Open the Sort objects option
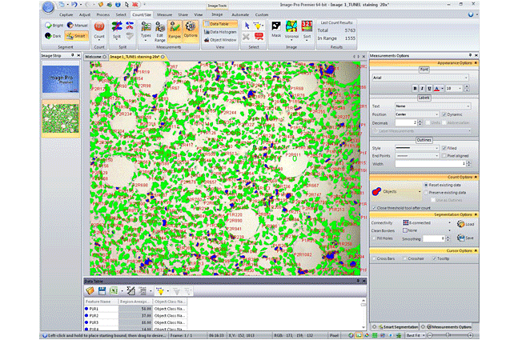Screen dimensions: 518x340 [x=307, y=30]
